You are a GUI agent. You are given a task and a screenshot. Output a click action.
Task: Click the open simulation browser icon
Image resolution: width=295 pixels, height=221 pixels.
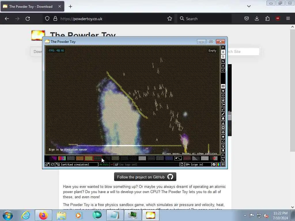(x=47, y=164)
